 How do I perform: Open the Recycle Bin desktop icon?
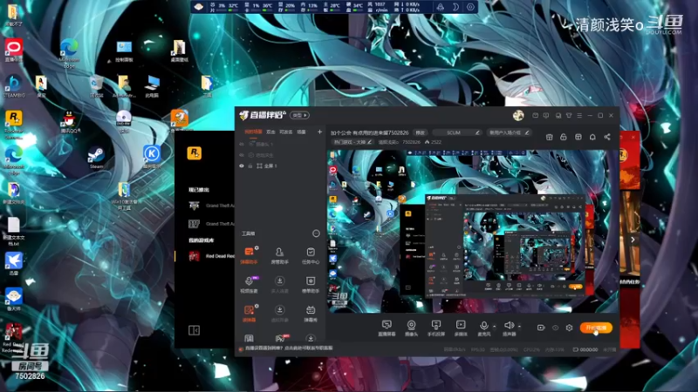96,85
